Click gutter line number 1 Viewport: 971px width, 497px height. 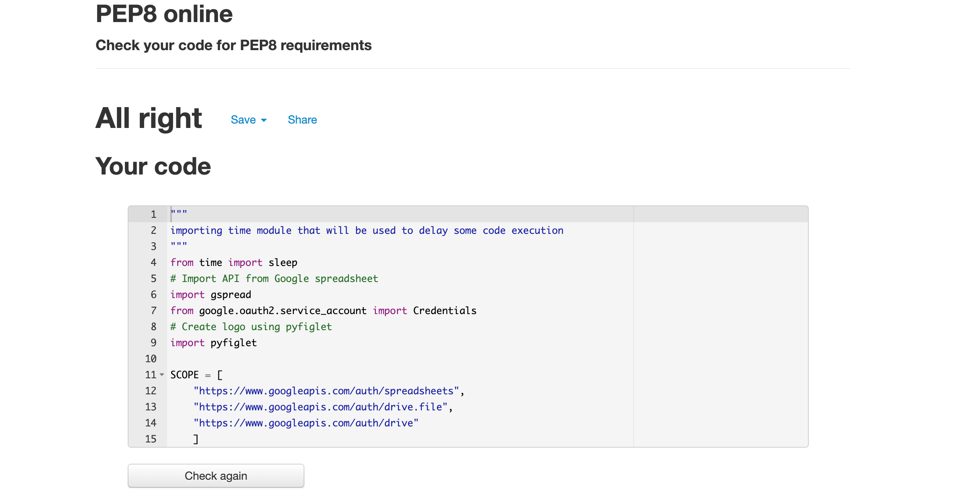pos(153,214)
